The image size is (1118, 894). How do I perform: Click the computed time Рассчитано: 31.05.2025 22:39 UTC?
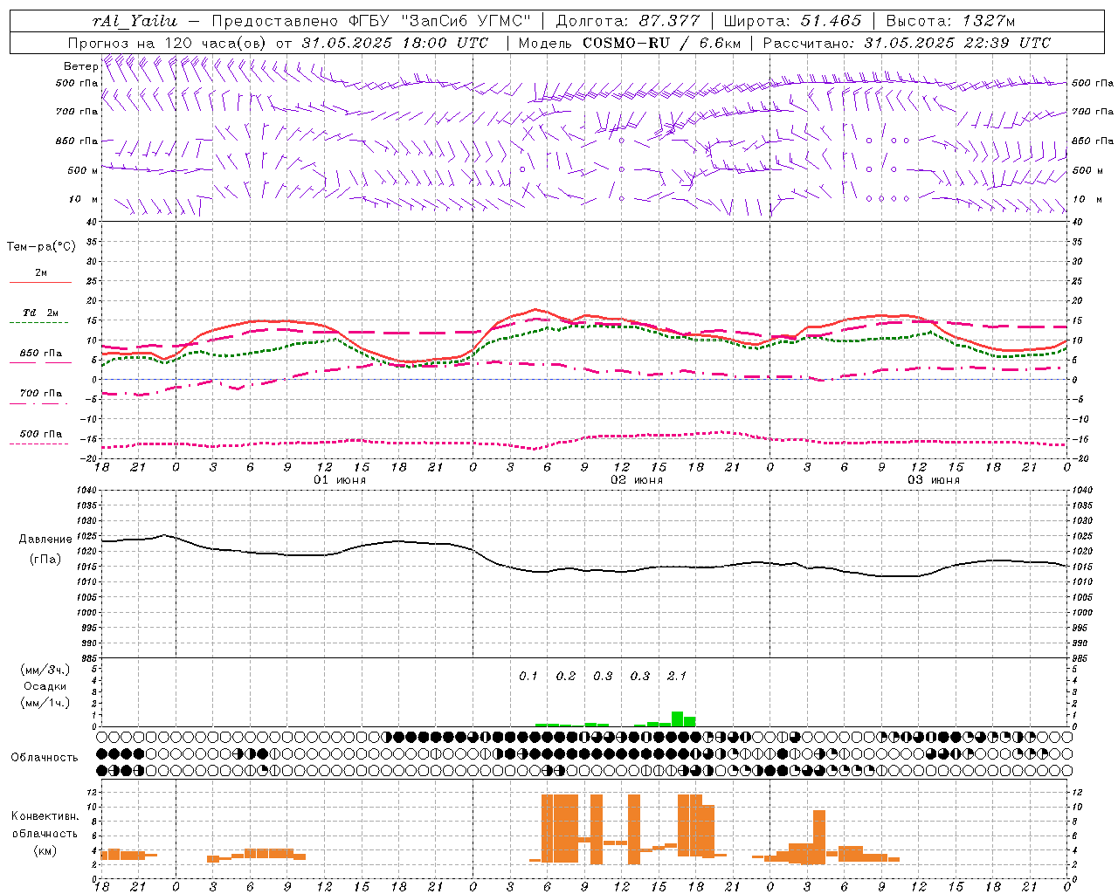(907, 43)
